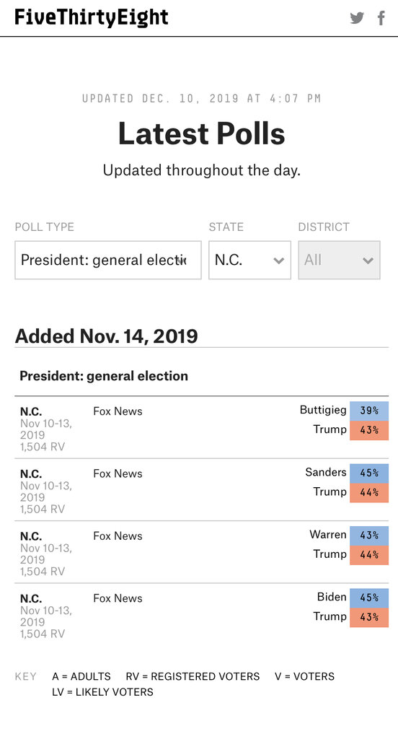Click the Added Nov. 14, 2019 heading
The height and width of the screenshot is (739, 398).
(x=107, y=336)
